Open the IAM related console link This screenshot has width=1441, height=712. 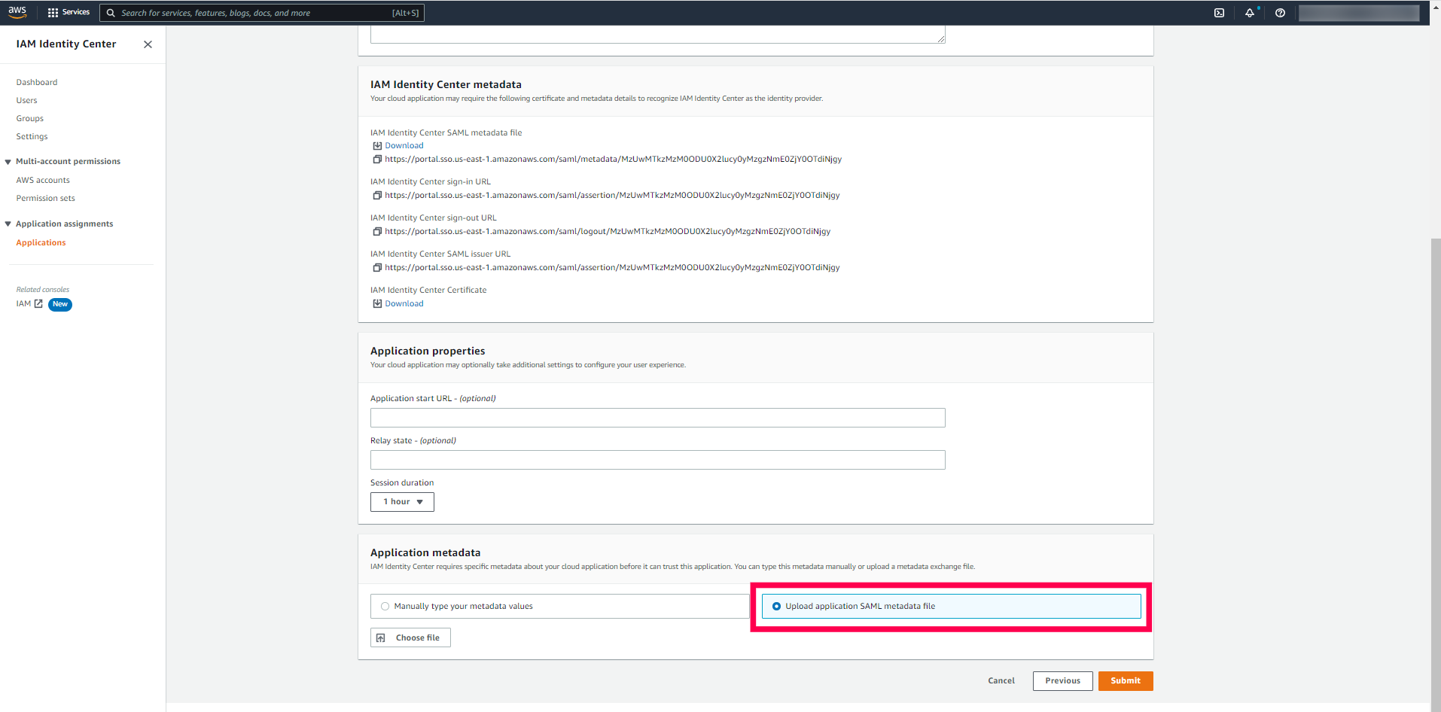(29, 304)
